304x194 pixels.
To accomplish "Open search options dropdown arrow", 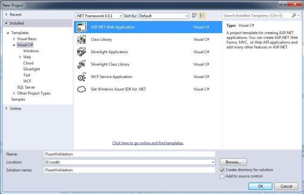I will click(298, 15).
